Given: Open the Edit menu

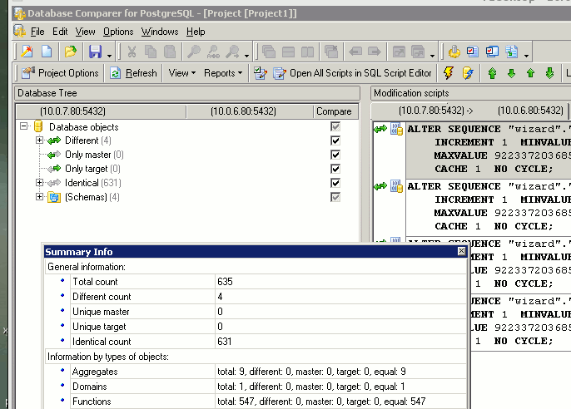Looking at the screenshot, I should (60, 32).
